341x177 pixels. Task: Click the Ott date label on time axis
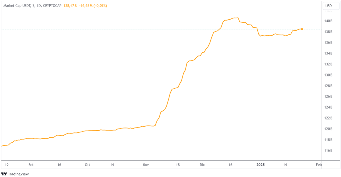point(87,165)
